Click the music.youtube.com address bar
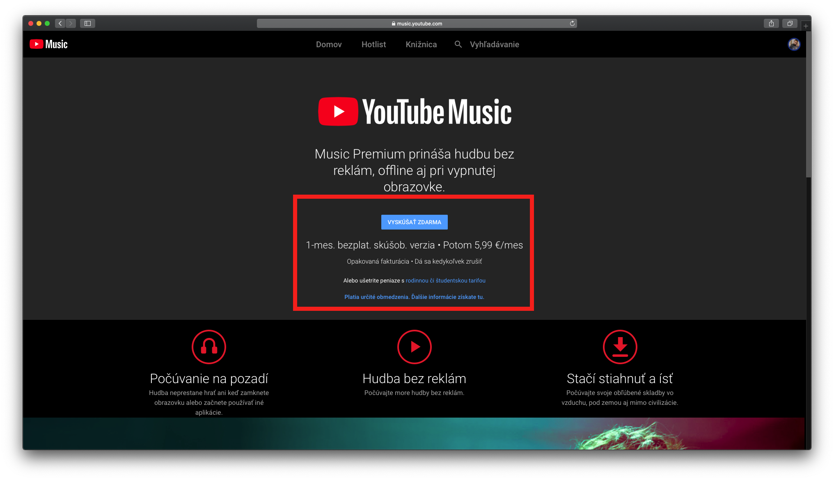 [x=417, y=23]
